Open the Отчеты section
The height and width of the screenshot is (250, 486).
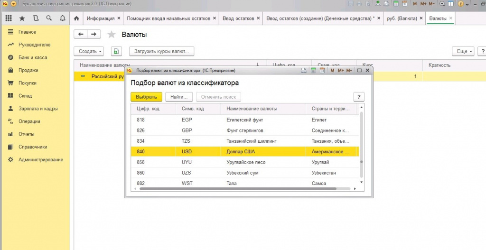click(27, 134)
